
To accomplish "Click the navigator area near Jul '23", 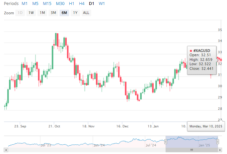I will coord(46,145).
